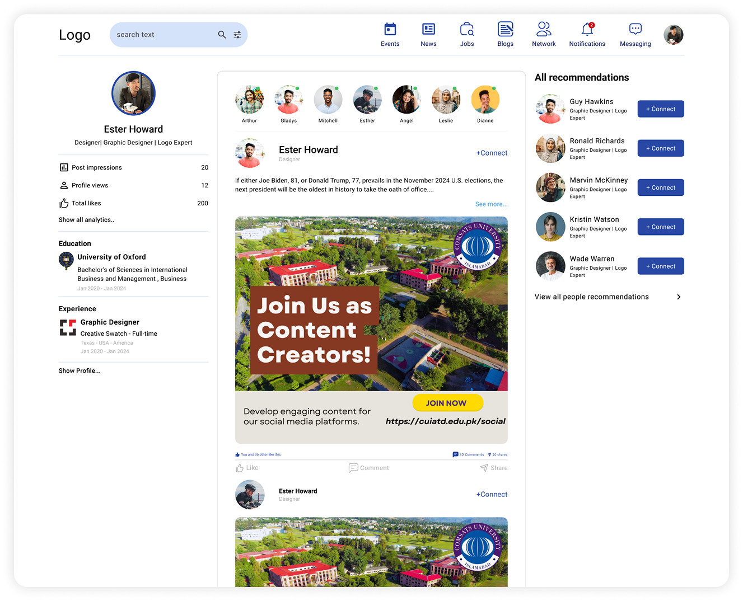Check the Notifications bell icon
Screen dimensions: 743x601
point(587,29)
